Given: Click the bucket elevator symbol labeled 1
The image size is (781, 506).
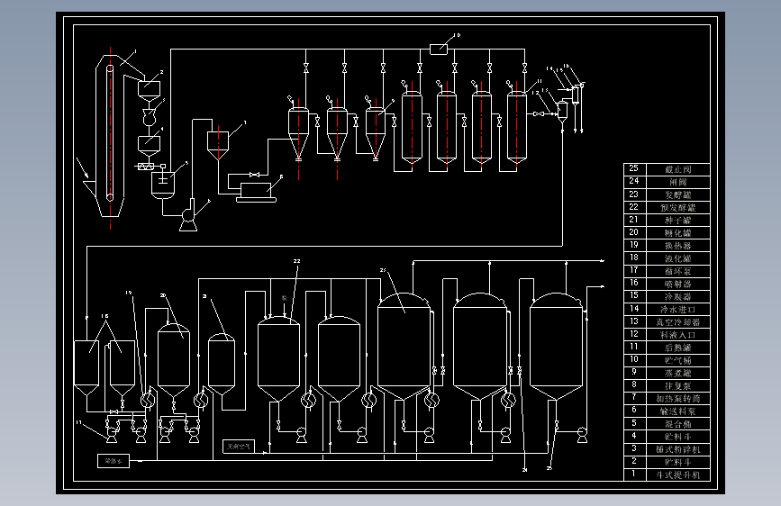Looking at the screenshot, I should (110, 135).
